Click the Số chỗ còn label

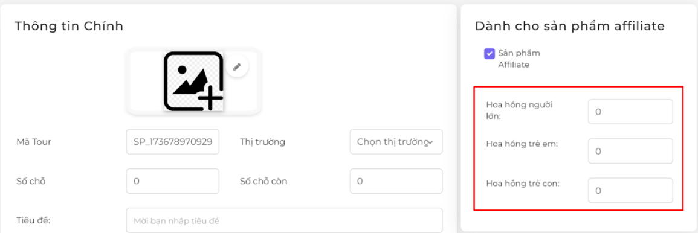click(262, 181)
